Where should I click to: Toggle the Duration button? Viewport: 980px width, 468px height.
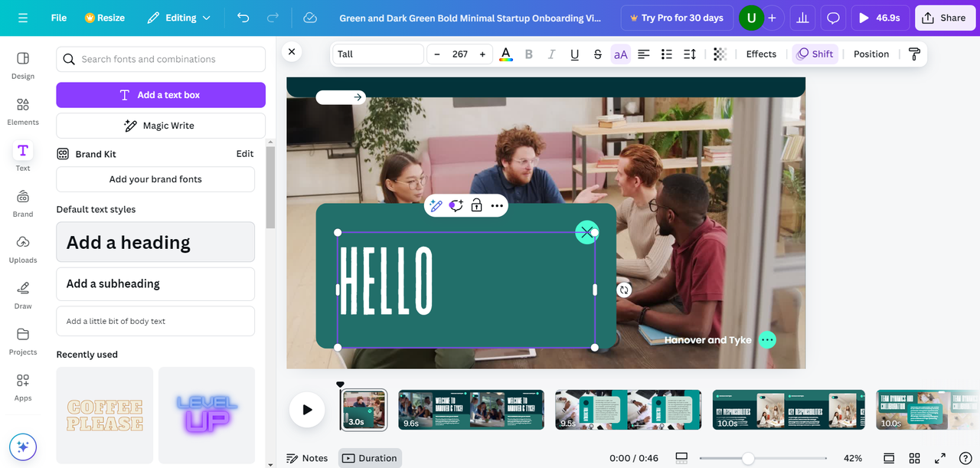(370, 458)
